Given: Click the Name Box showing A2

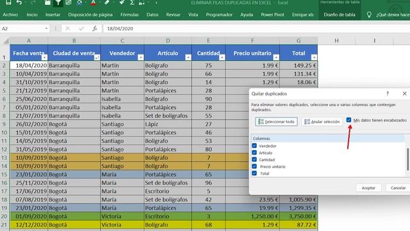Looking at the screenshot, I should pos(22,28).
